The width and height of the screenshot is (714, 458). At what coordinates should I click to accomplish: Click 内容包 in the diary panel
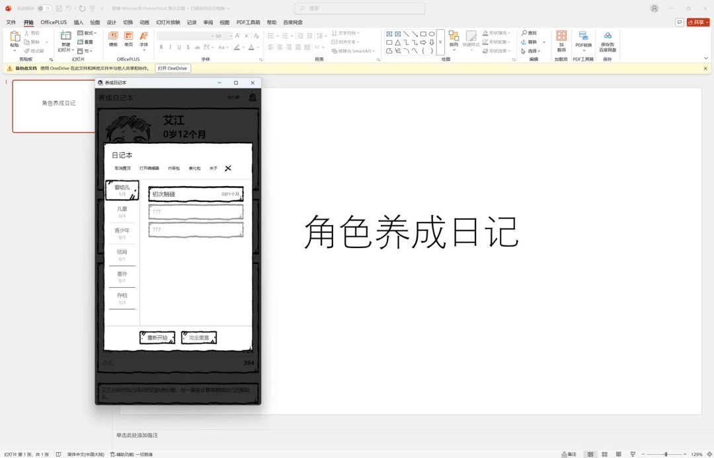click(173, 168)
